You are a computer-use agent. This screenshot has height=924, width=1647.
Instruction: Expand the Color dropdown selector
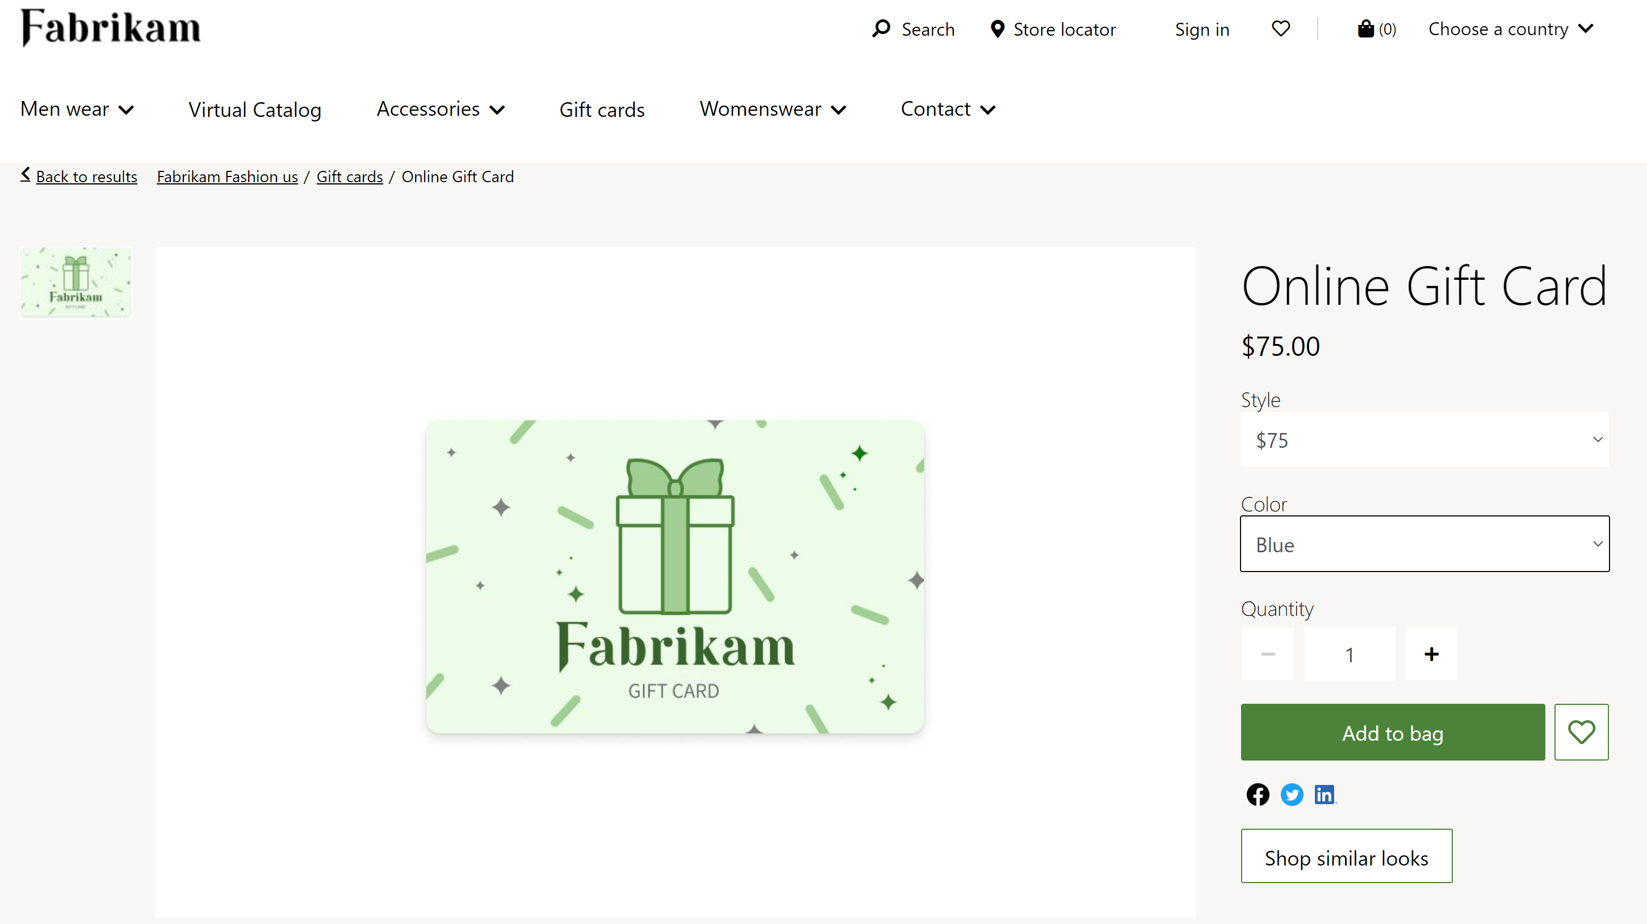tap(1425, 544)
